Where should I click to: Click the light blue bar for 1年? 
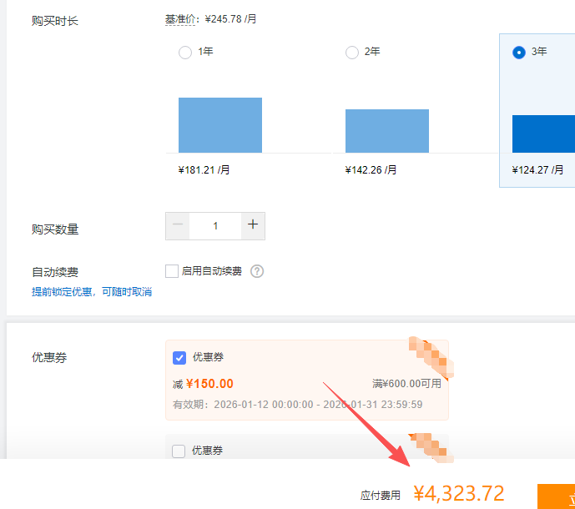click(x=220, y=125)
